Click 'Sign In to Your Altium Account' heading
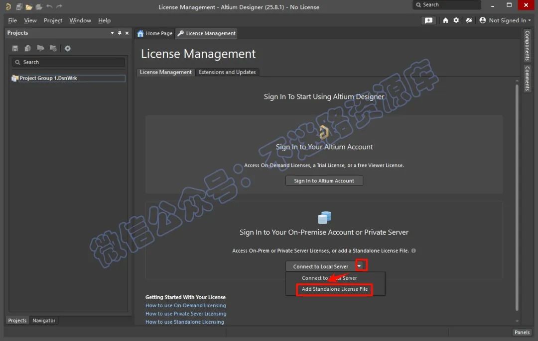Viewport: 538px width, 341px height. [324, 147]
